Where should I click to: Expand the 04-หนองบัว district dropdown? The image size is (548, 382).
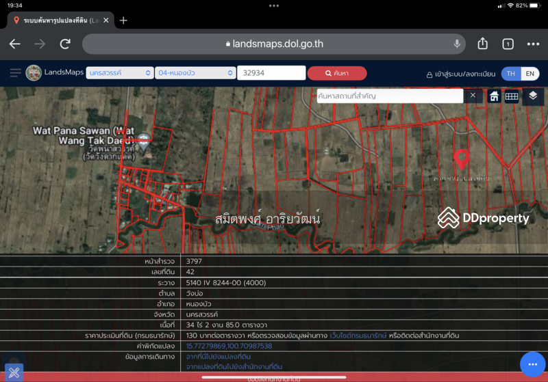(x=195, y=73)
